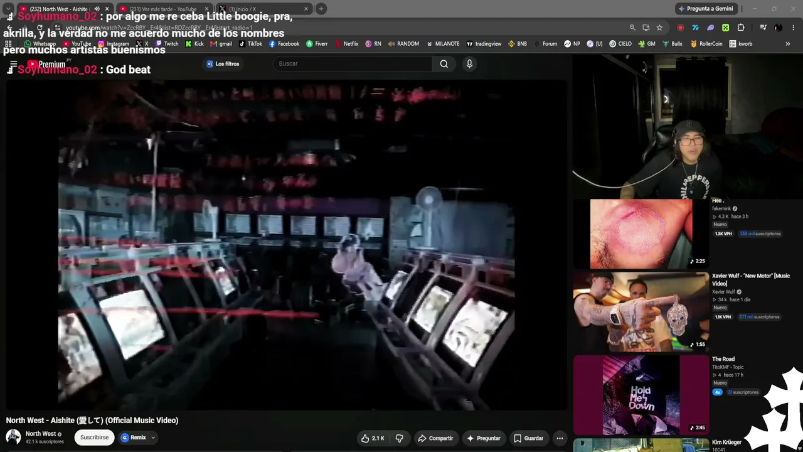Open the blue 7TV extension icon
Image resolution: width=803 pixels, height=452 pixels.
click(x=696, y=28)
